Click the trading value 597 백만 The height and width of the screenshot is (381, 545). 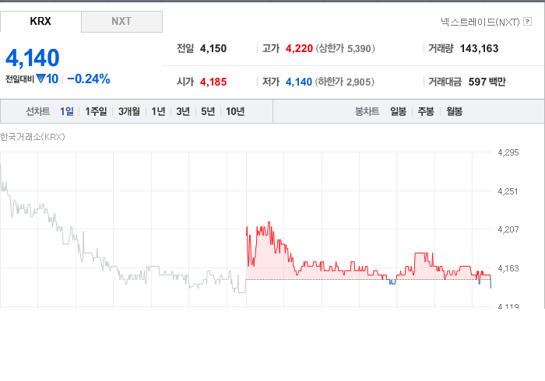(487, 82)
